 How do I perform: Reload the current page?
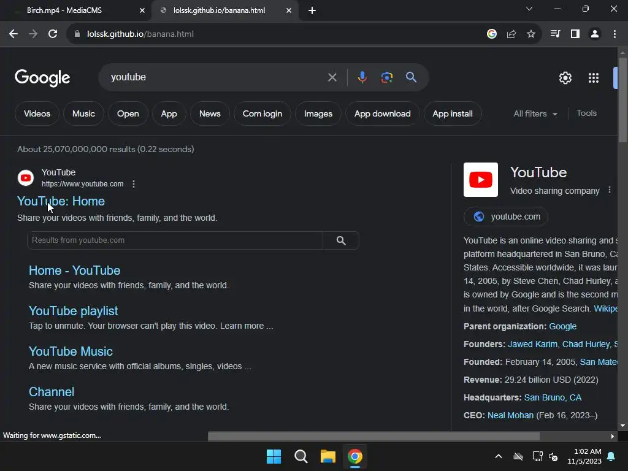click(53, 34)
